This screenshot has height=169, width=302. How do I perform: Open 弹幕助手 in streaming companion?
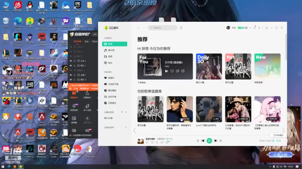point(74,95)
